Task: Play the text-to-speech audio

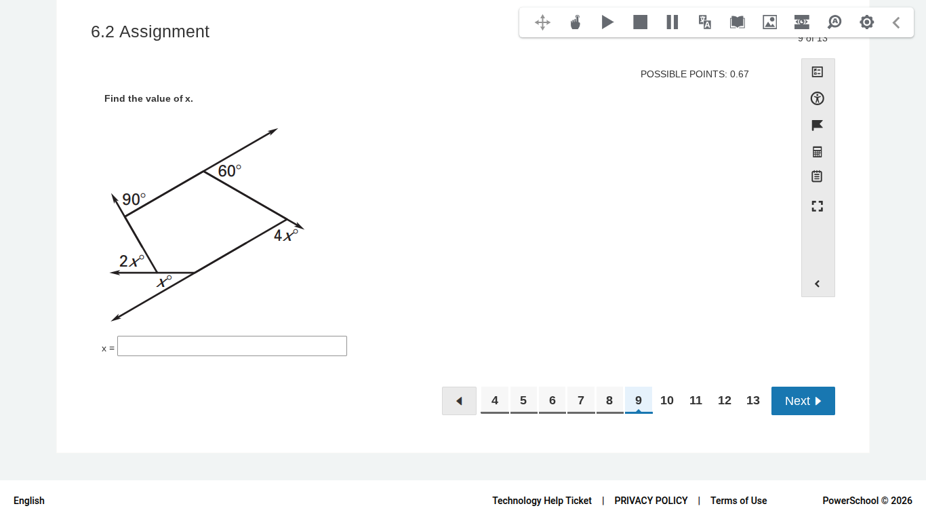Action: click(x=607, y=22)
